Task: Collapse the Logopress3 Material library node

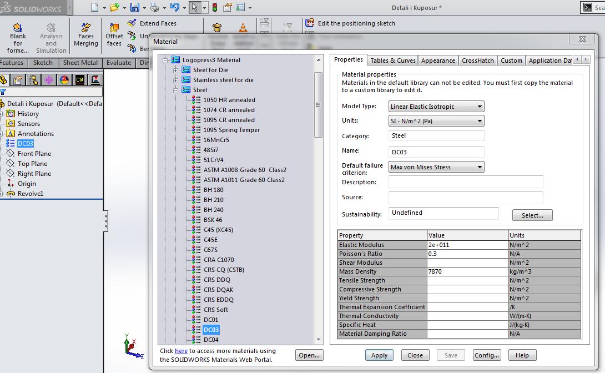Action: tap(165, 60)
